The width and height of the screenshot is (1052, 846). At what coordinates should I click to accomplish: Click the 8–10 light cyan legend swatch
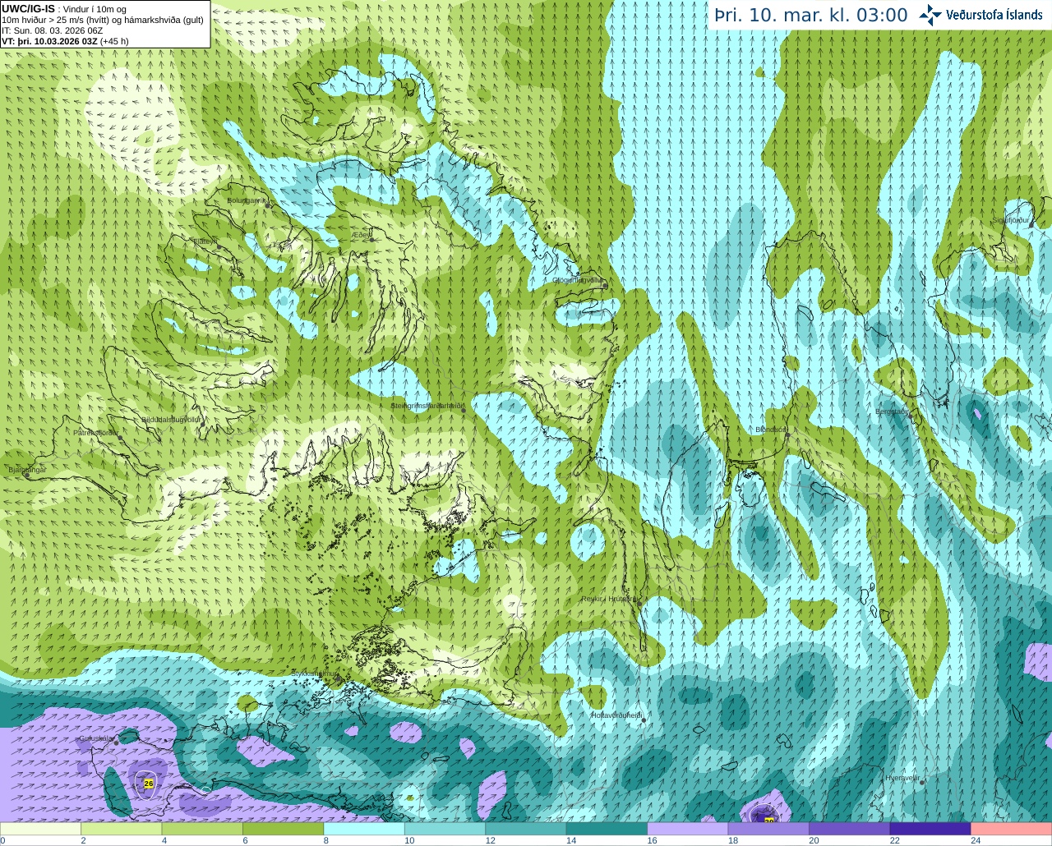tap(364, 829)
